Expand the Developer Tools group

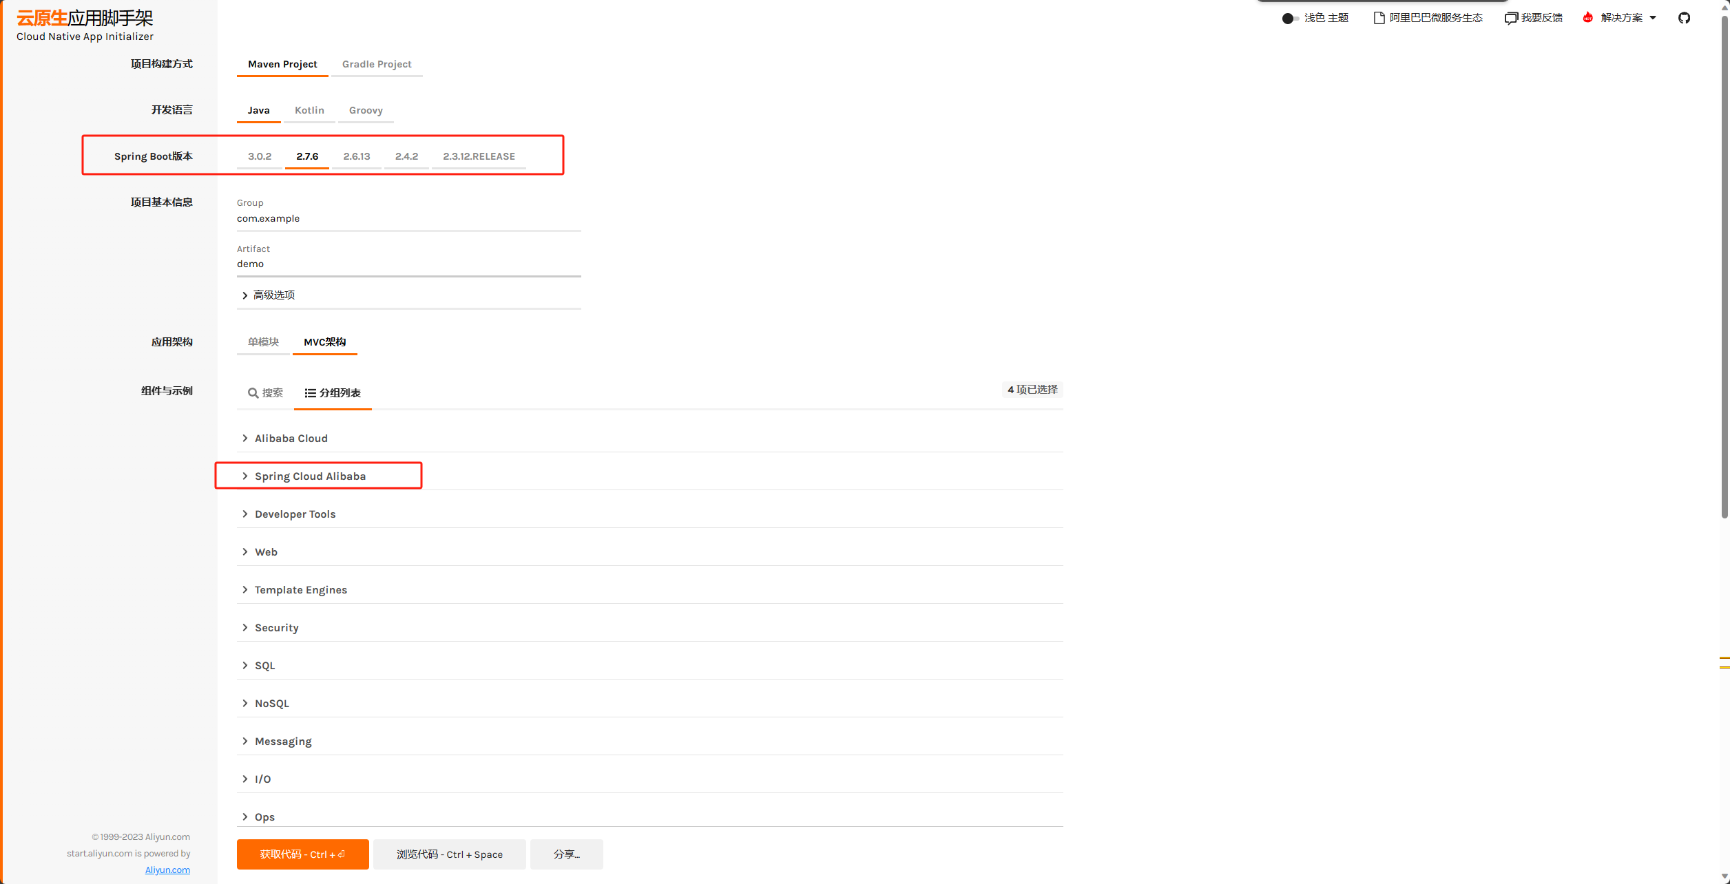[650, 514]
